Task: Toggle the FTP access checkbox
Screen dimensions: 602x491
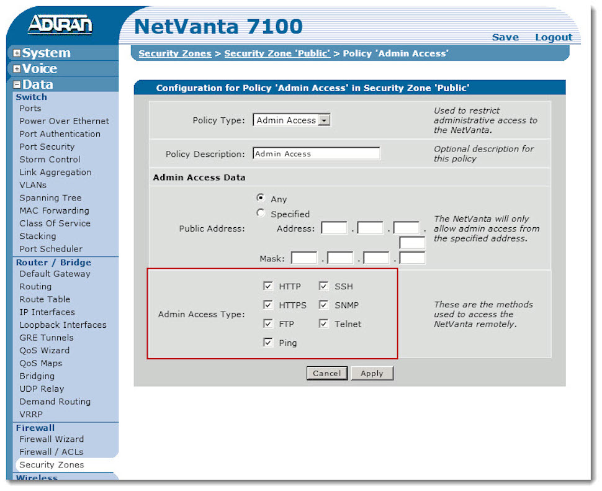Action: (x=268, y=323)
